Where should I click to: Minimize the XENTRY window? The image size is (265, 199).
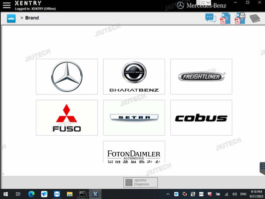click(x=236, y=2)
